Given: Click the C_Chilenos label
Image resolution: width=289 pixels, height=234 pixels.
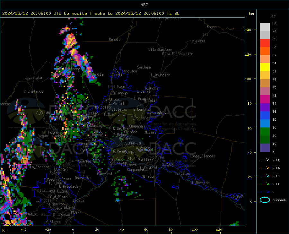Looking at the screenshot, I should click(x=33, y=91).
